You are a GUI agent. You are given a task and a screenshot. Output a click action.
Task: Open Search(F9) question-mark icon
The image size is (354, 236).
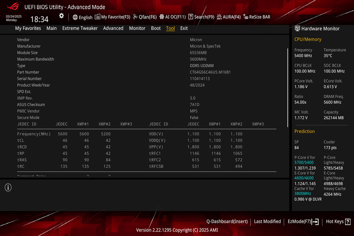(191, 17)
